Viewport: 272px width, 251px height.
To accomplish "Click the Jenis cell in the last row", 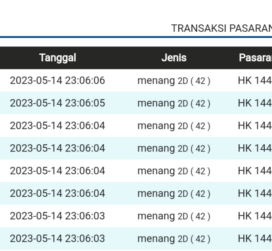I will tap(174, 239).
